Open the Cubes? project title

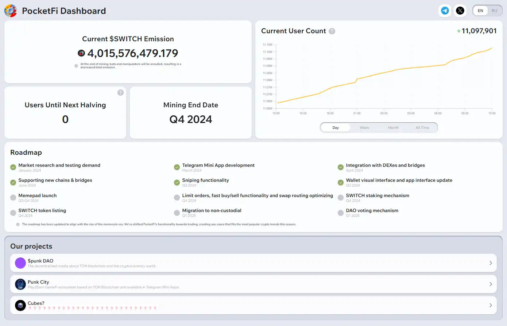tap(36, 303)
